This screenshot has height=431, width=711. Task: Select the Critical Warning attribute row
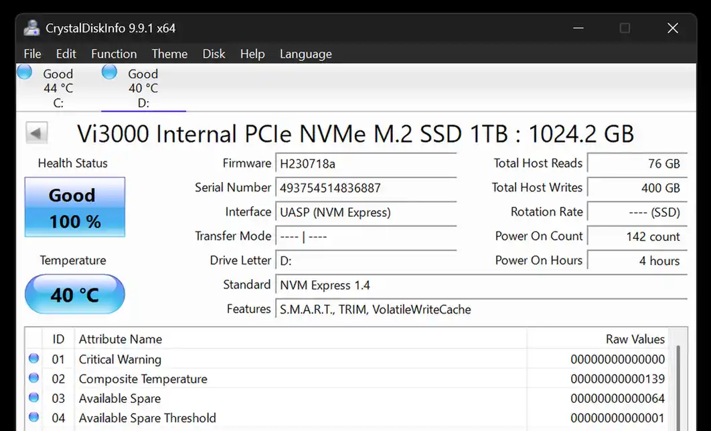coord(347,359)
